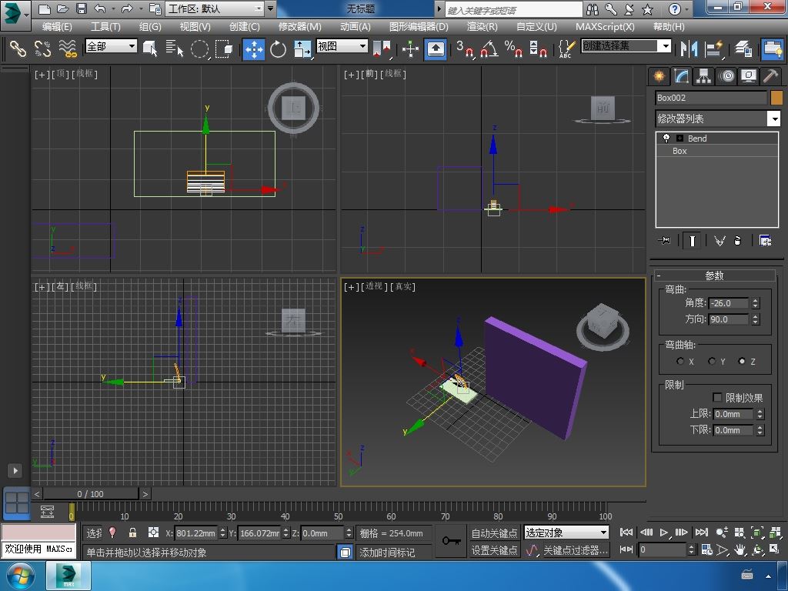The height and width of the screenshot is (591, 788).
Task: Click the Pan View hand icon
Action: pos(740,549)
